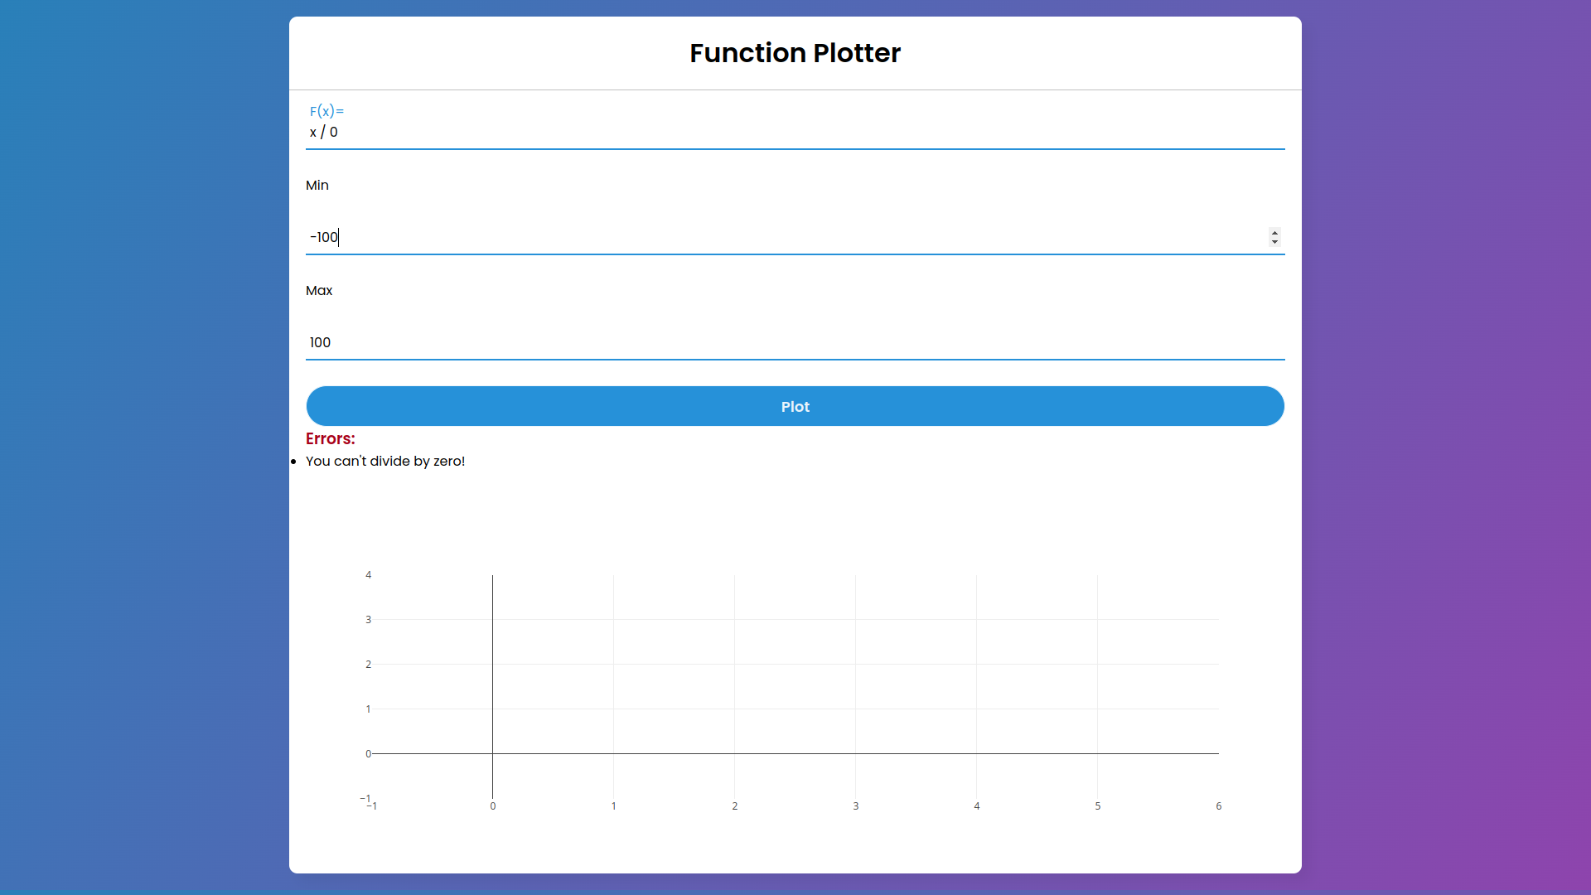
Task: Click the F(x)= floating label
Action: 326,111
